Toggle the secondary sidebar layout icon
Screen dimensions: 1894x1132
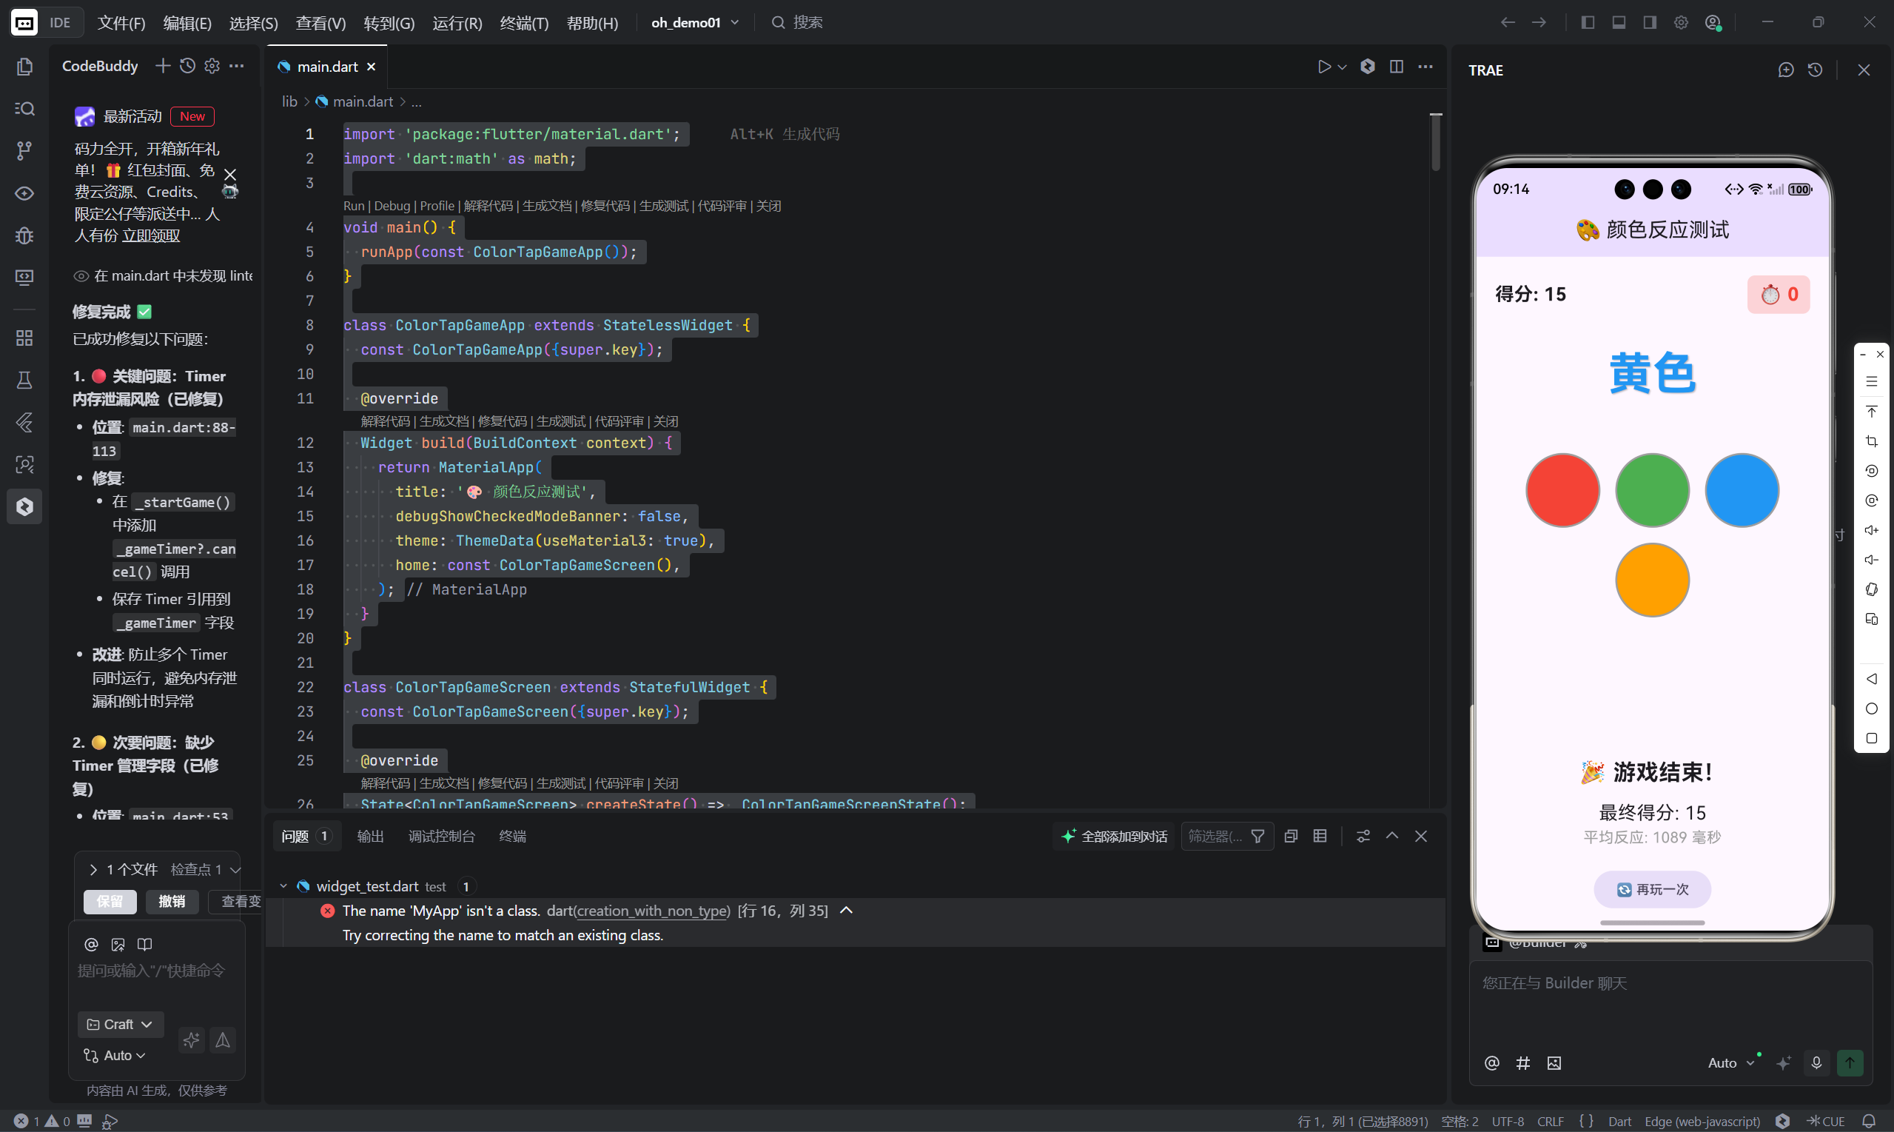click(x=1649, y=22)
